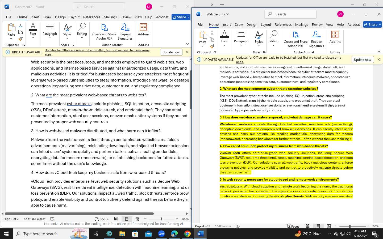The width and height of the screenshot is (383, 239).
Task: Open Acrobat tab in Web Security window
Action: point(353,24)
